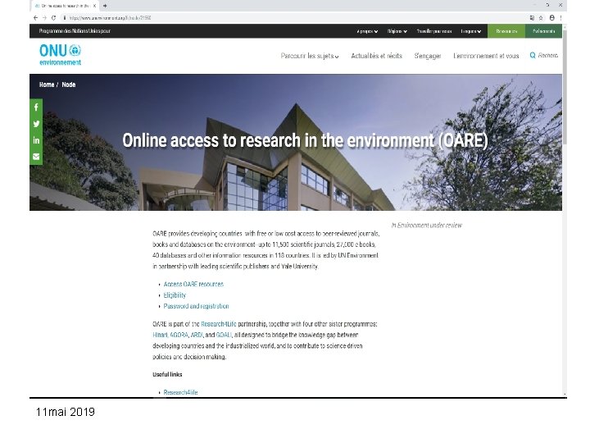Follow the ARDI link
Viewport: 590px width, 443px height.
[197, 335]
